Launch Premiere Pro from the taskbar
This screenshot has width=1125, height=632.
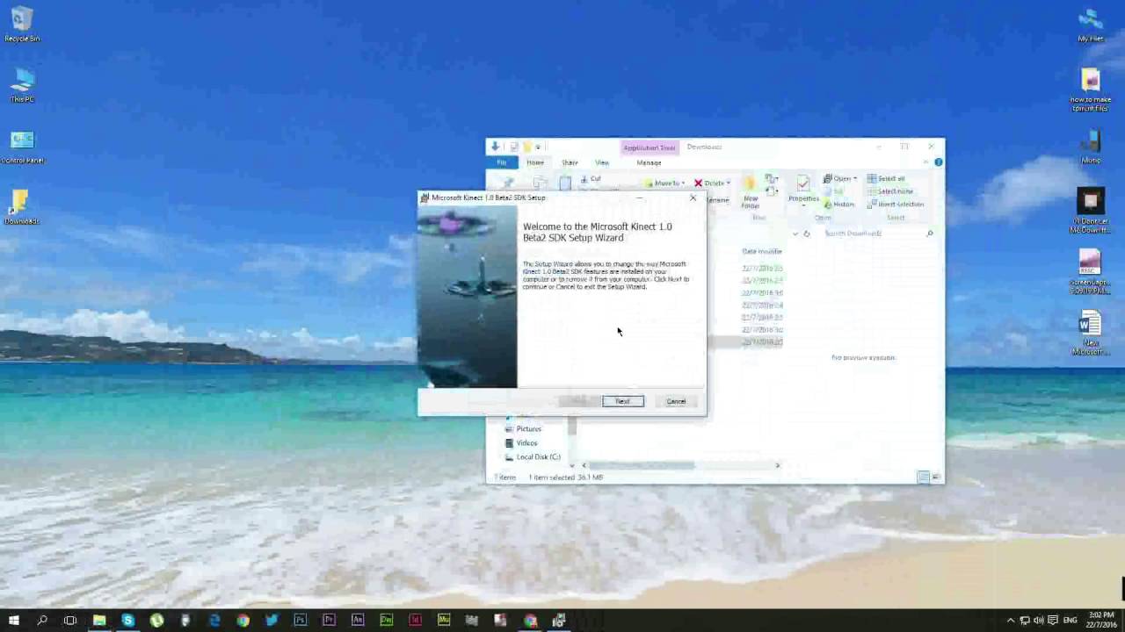pos(329,621)
